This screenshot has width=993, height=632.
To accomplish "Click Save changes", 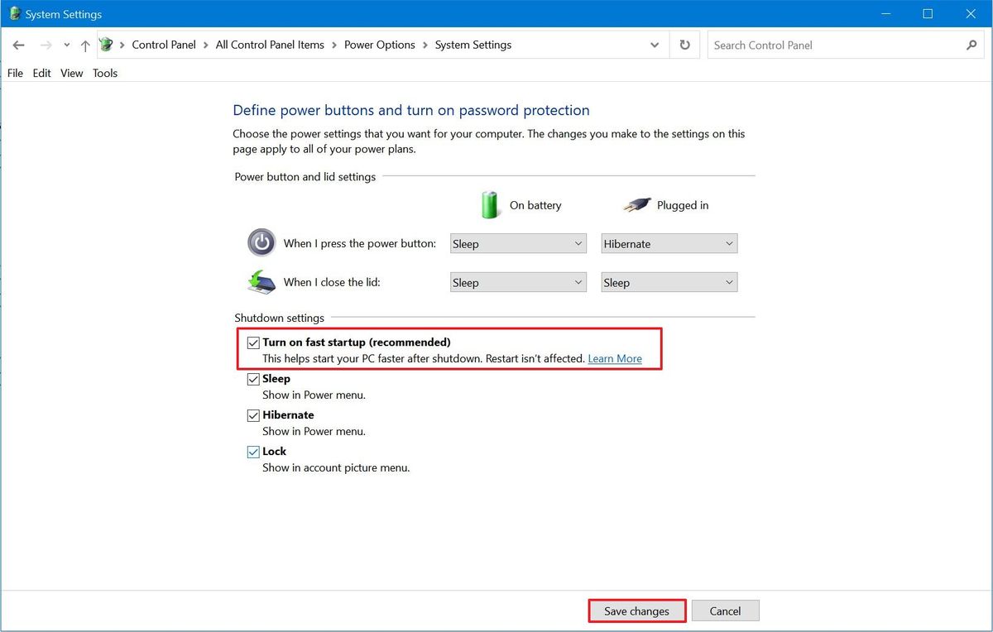I will pos(636,610).
